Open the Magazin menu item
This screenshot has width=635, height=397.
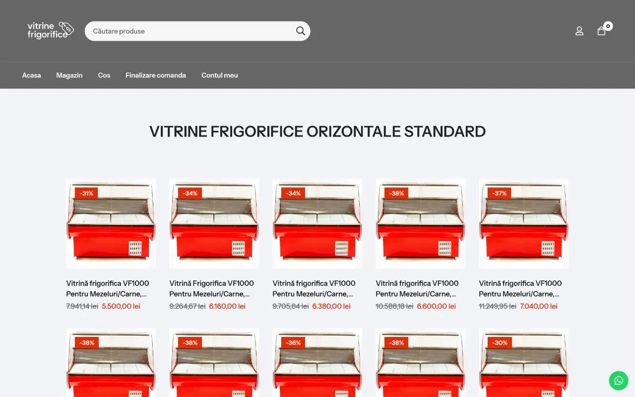(69, 75)
